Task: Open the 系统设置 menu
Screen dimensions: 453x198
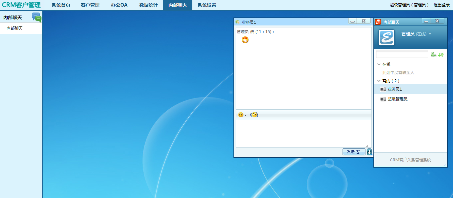Action: [207, 5]
